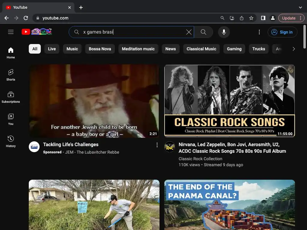307x230 pixels.
Task: Start voice search with the microphone
Action: 224,32
